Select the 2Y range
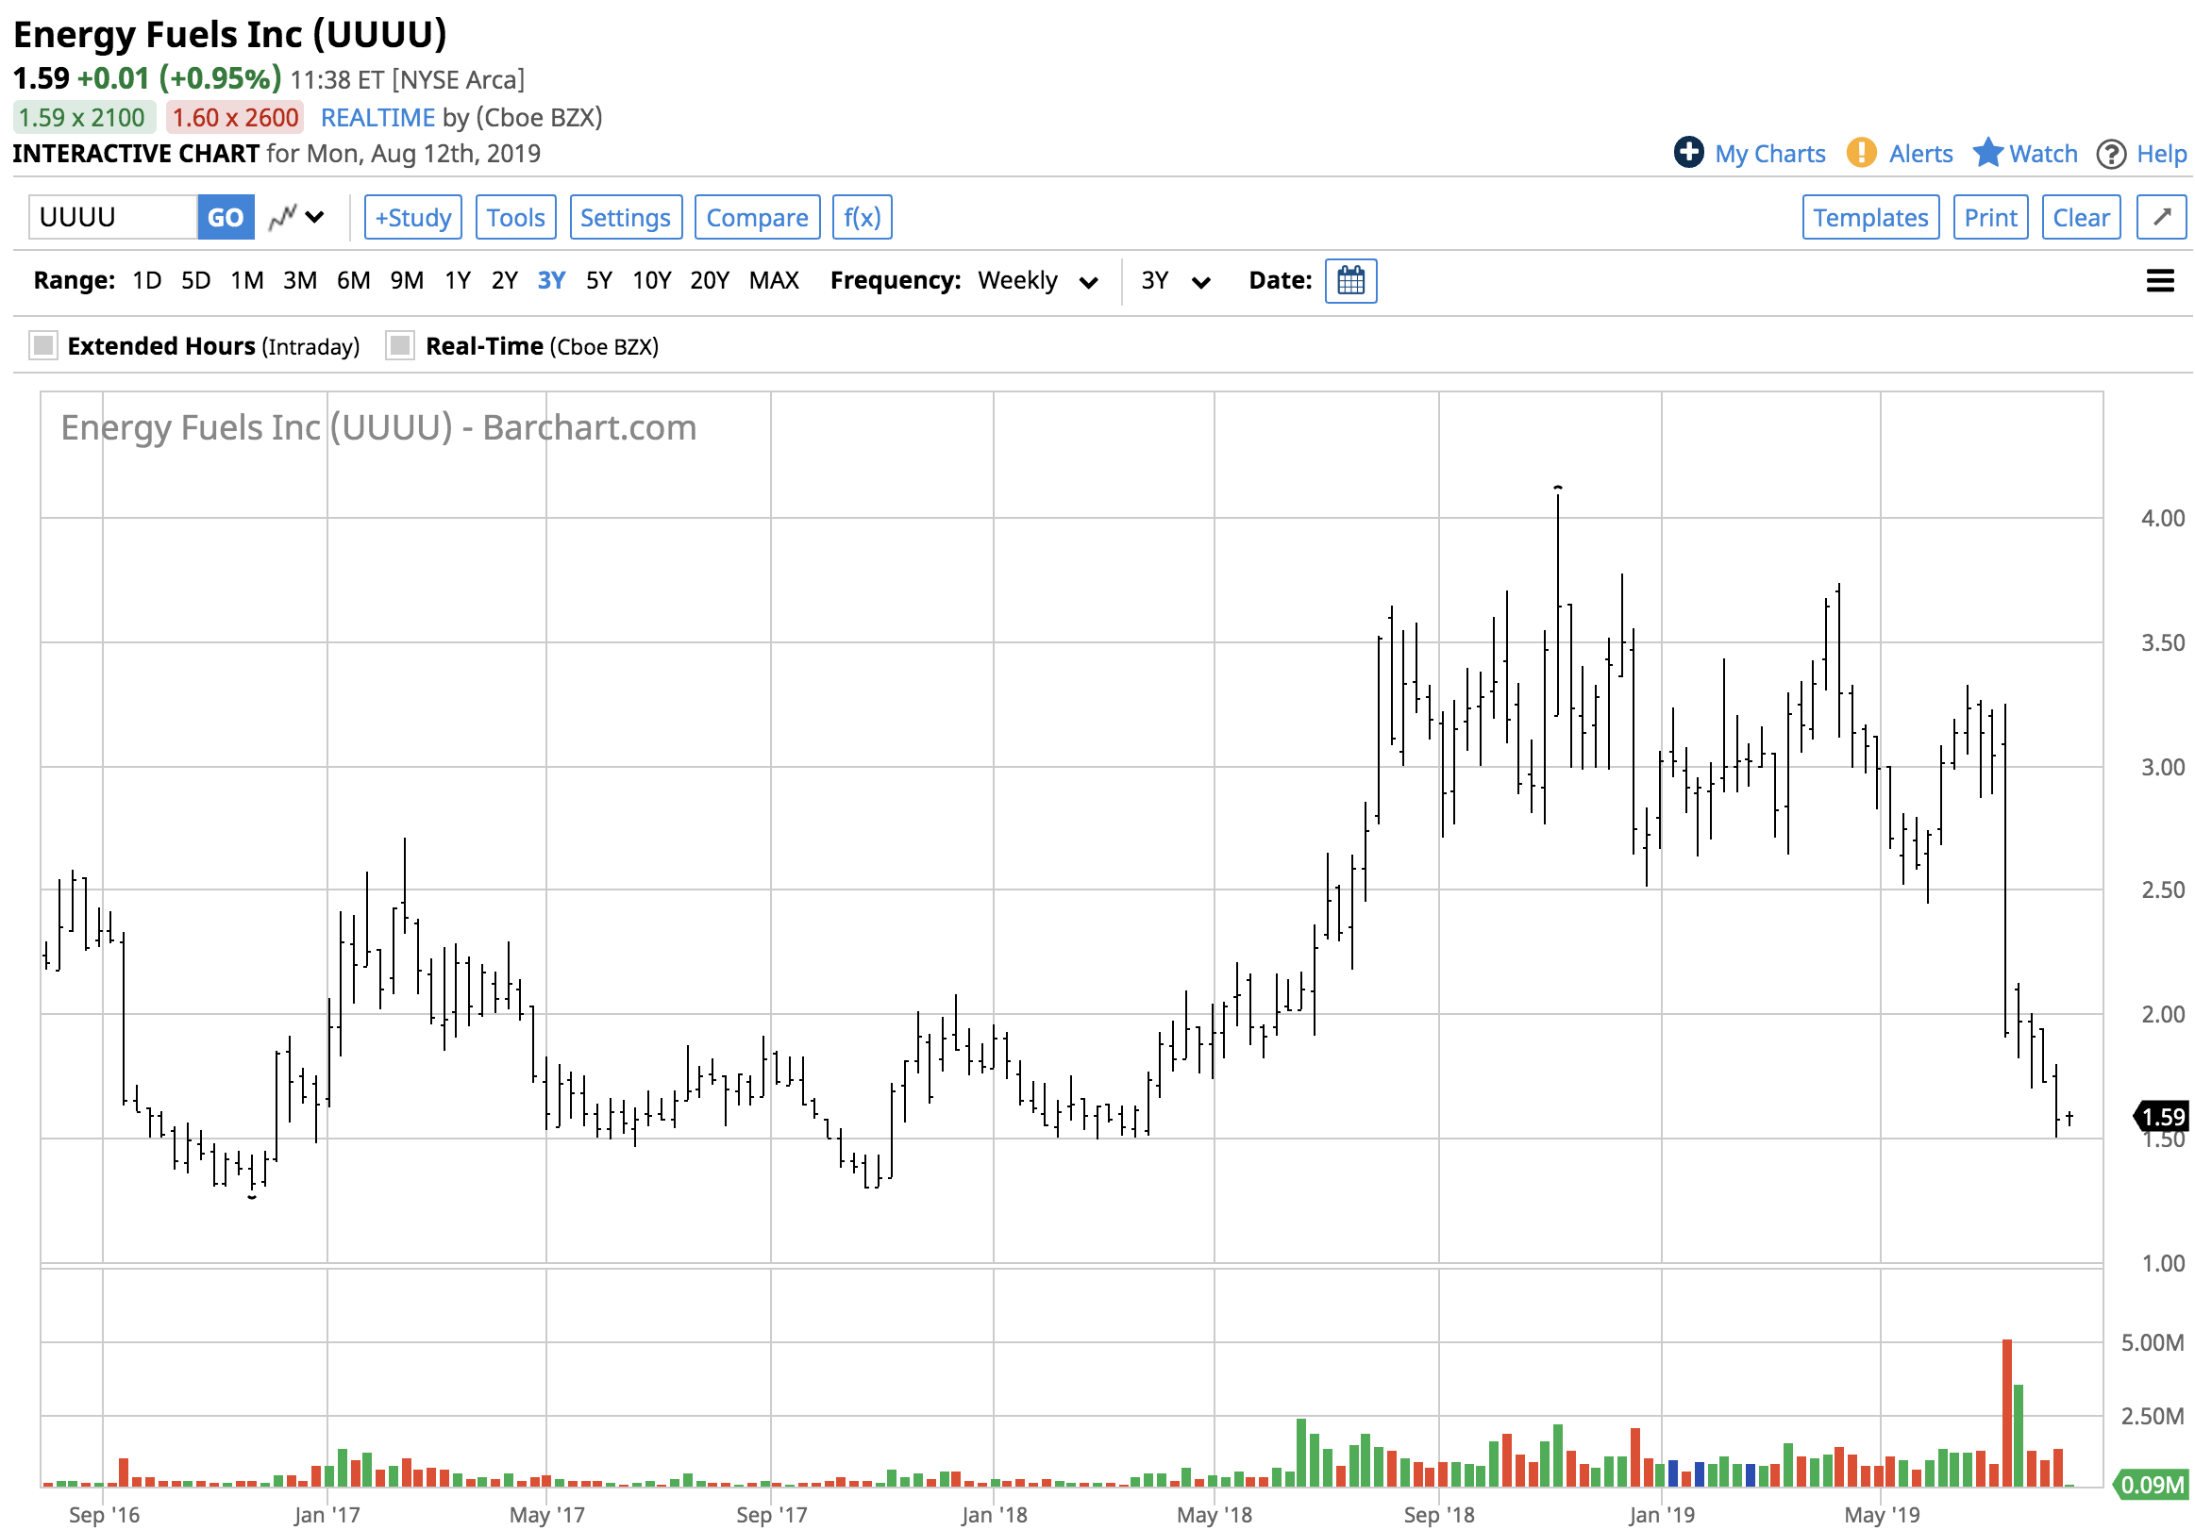 coord(504,281)
